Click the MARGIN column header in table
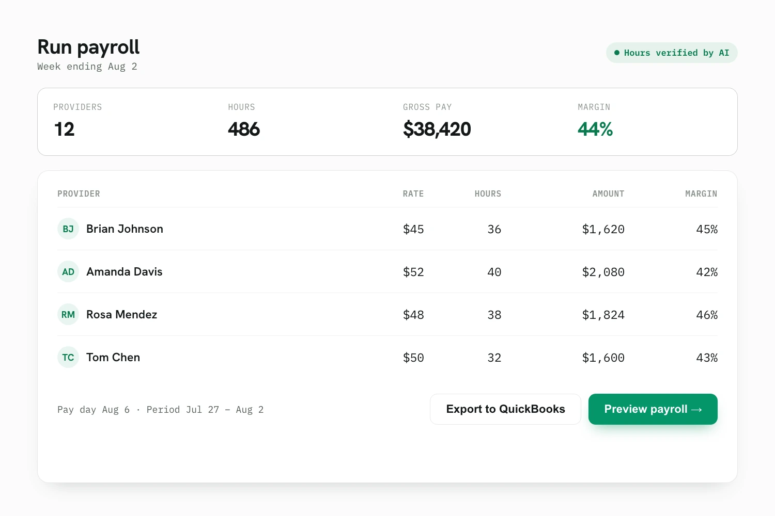775x516 pixels. (x=701, y=193)
